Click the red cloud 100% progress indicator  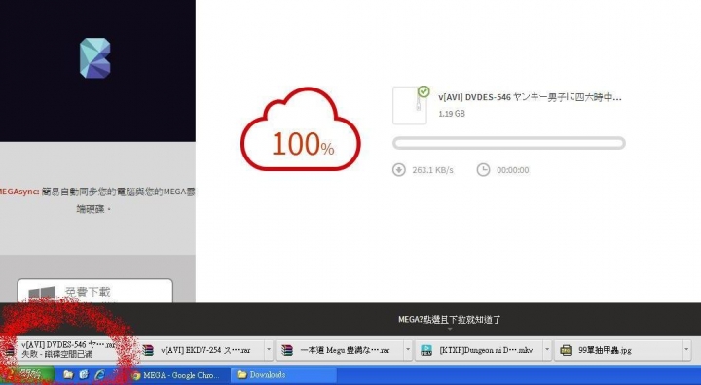[301, 129]
